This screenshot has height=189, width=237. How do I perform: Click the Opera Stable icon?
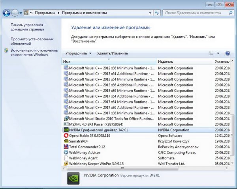tap(66, 136)
